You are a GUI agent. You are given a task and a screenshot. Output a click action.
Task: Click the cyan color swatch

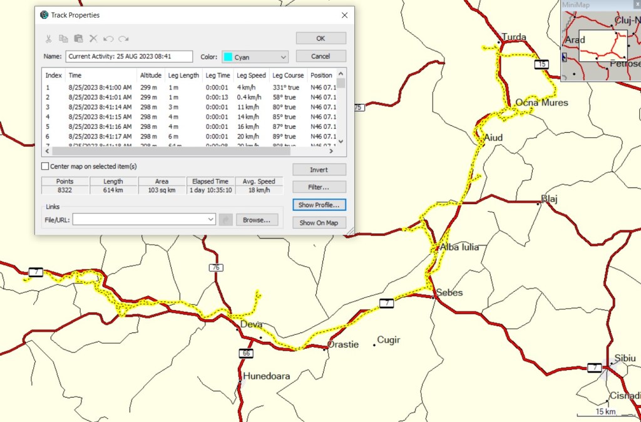coord(228,57)
